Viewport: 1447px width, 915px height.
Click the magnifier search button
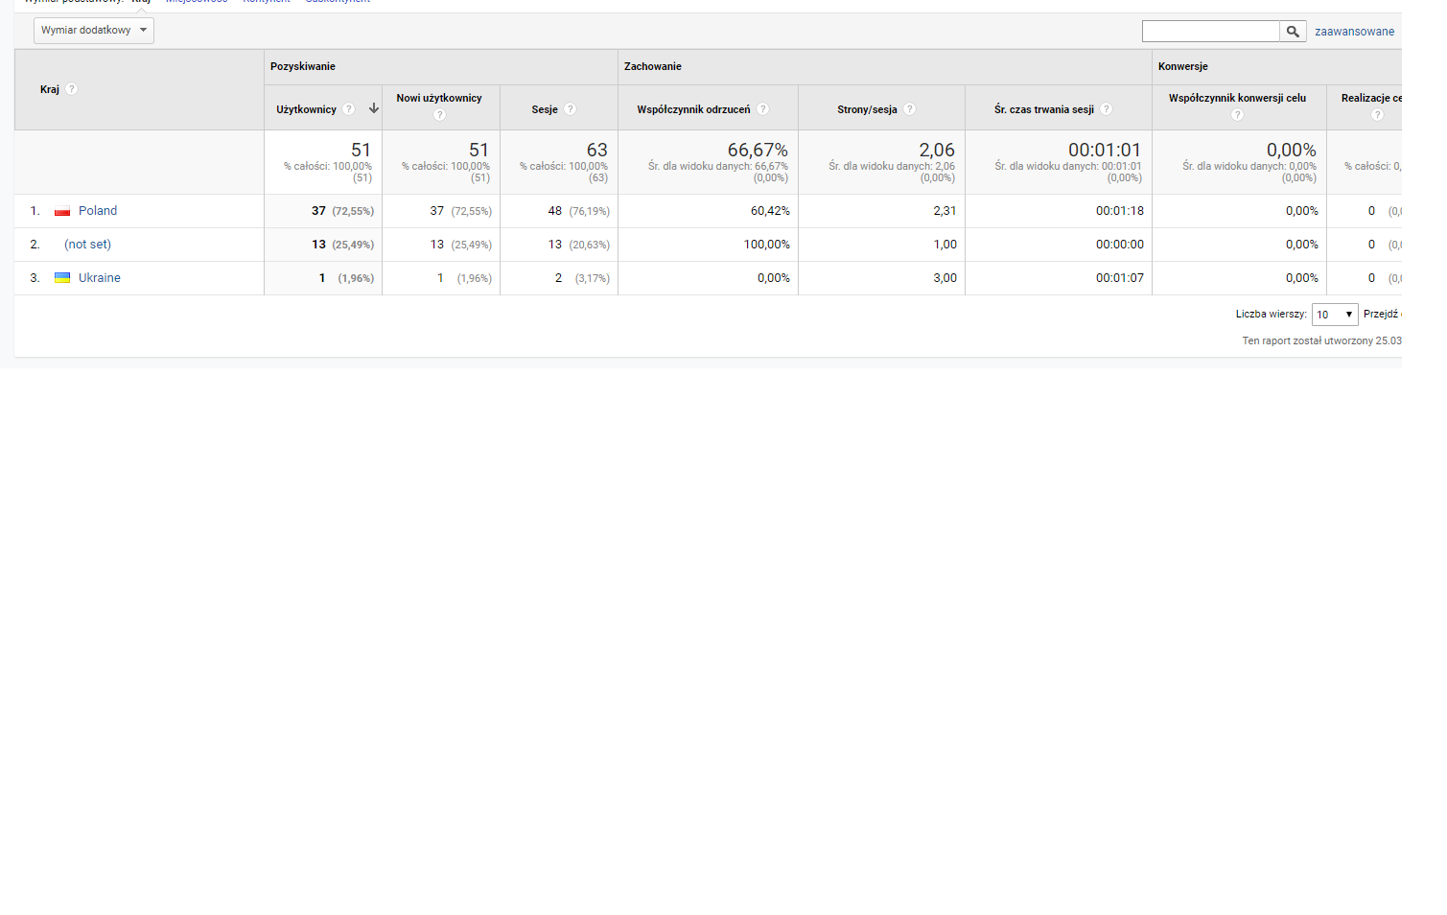(1293, 32)
